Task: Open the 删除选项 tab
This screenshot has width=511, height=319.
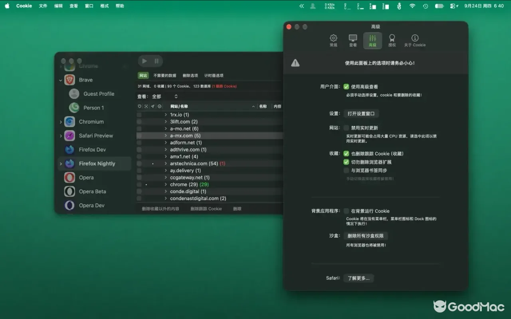Action: click(x=190, y=75)
